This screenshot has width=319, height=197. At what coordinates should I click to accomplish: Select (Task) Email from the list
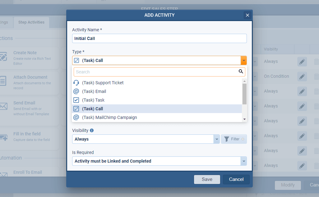pos(94,91)
